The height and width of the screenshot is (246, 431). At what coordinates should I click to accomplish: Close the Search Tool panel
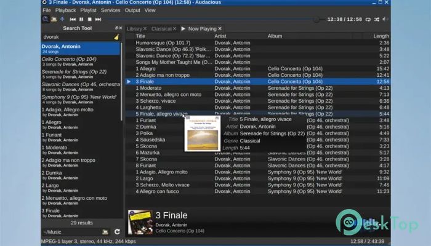pos(121,28)
